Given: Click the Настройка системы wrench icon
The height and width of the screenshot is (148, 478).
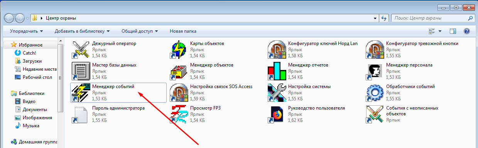Looking at the screenshot, I should [x=277, y=93].
